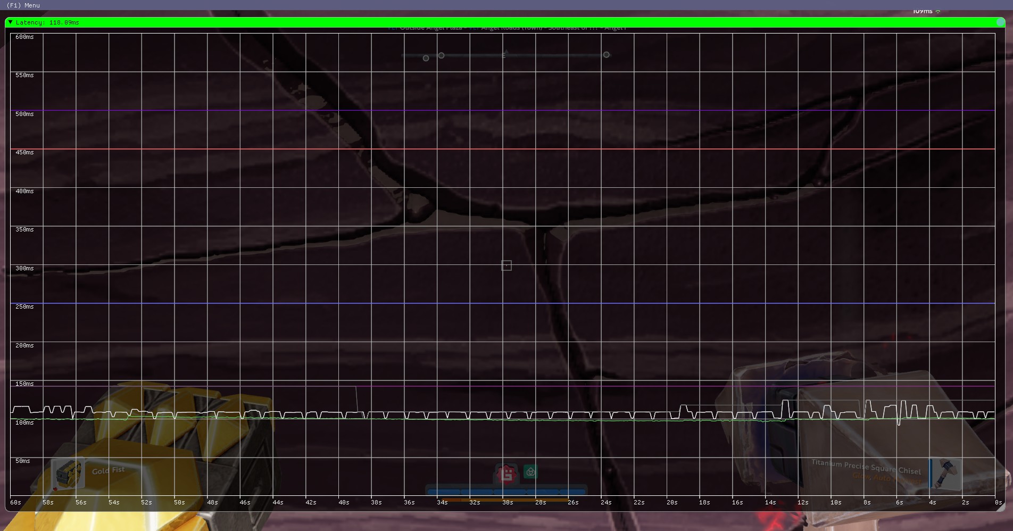The width and height of the screenshot is (1013, 531).
Task: Click the 40s time axis label
Action: coord(344,502)
